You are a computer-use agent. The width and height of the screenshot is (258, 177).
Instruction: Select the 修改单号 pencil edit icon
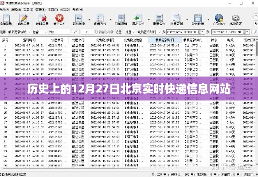pyautogui.click(x=23, y=20)
